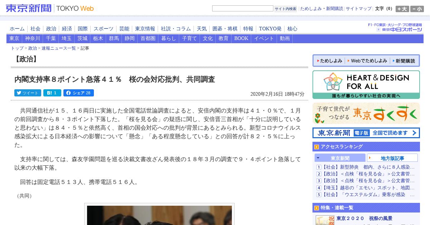The image size is (430, 225).
Task: Open the ためしよみ・新聞購読 header link
Action: tap(321, 9)
